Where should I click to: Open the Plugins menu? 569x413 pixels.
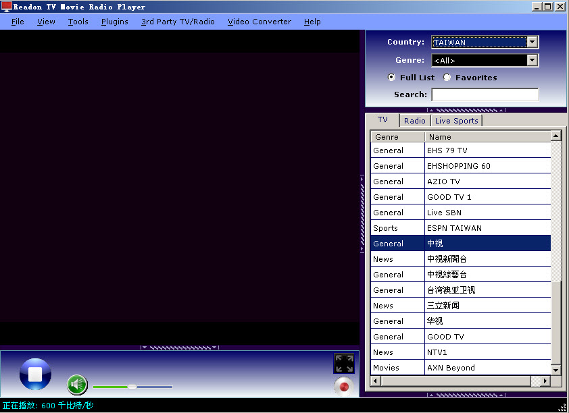(115, 22)
